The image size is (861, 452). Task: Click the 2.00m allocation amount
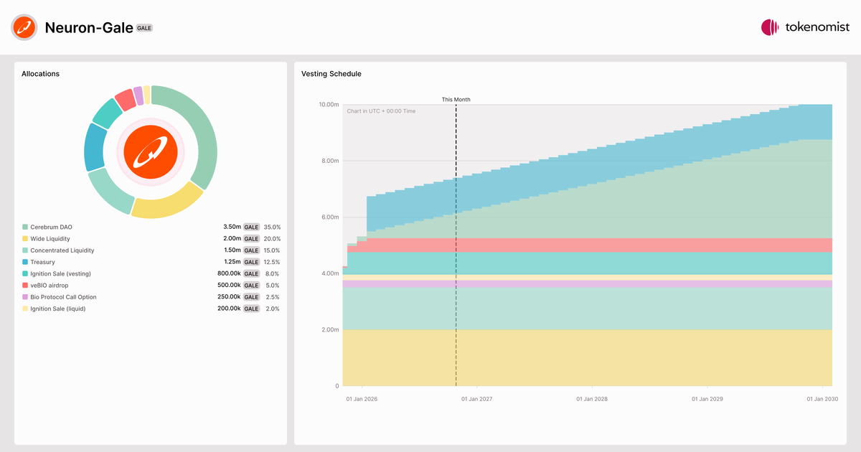232,239
